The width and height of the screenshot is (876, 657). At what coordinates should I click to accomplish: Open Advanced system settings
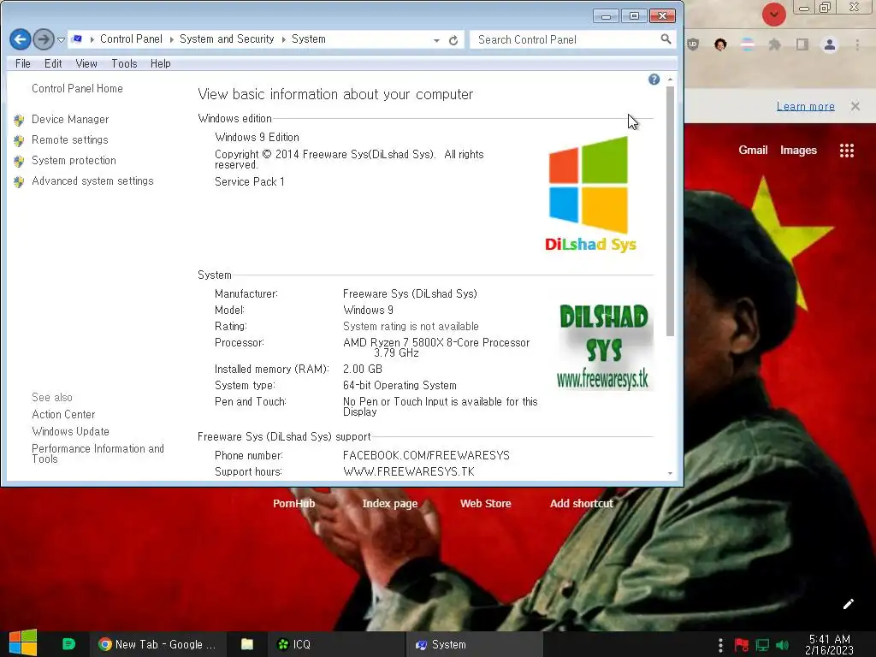pyautogui.click(x=92, y=181)
